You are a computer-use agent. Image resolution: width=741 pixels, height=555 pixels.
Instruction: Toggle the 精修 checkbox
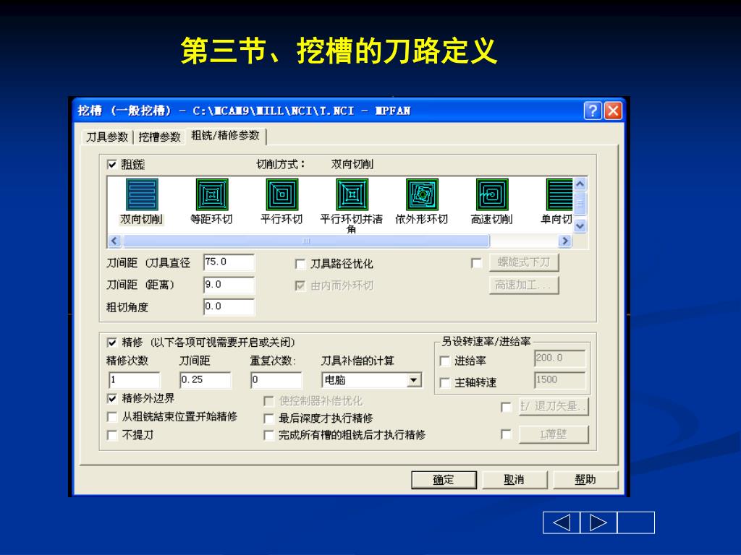[112, 342]
